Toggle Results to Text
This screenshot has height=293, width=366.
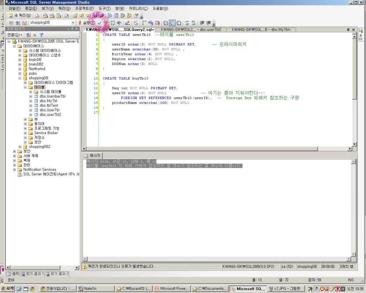165,23
